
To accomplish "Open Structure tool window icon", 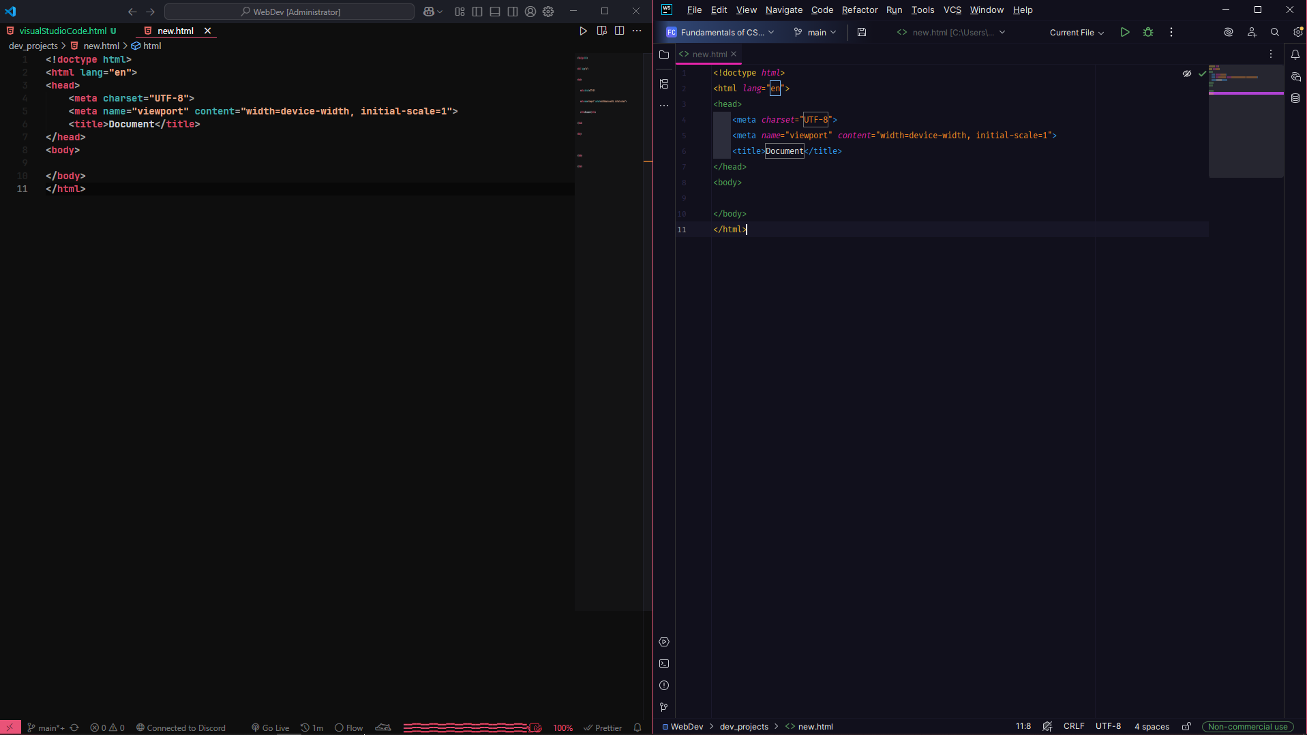I will tap(664, 84).
